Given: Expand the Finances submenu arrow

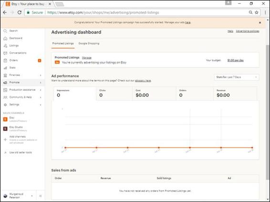Looking at the screenshot, I should coord(41,75).
